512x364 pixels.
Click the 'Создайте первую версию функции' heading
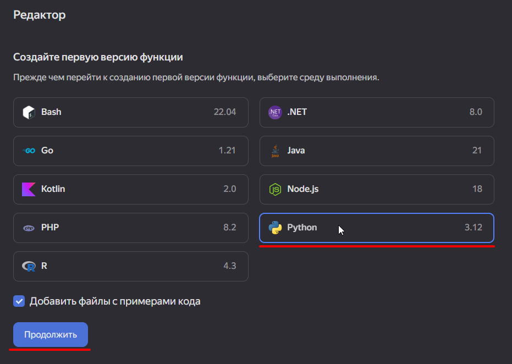click(x=98, y=57)
